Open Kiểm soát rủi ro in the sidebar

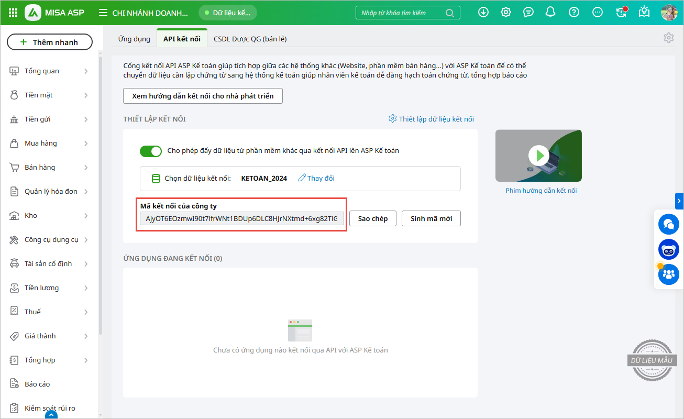[49, 408]
